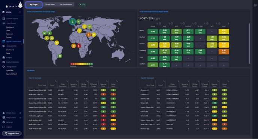Click the Troll MED cell -1.1
The height and width of the screenshot is (139, 258).
pyautogui.click(x=176, y=59)
